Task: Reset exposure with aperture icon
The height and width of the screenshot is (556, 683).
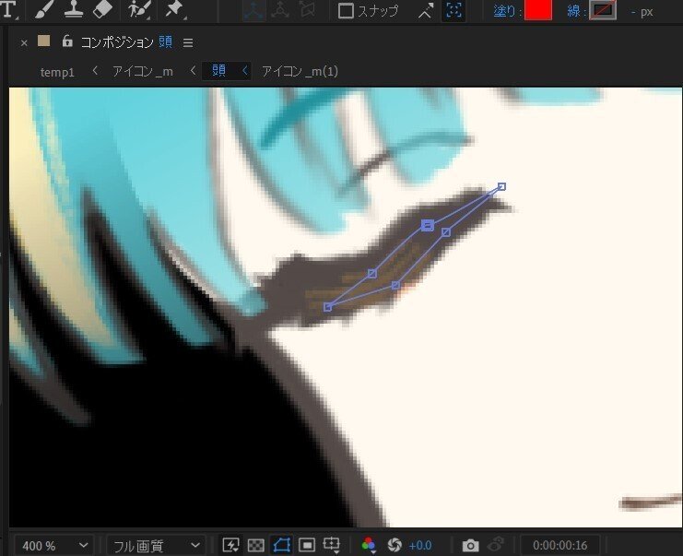Action: (394, 545)
